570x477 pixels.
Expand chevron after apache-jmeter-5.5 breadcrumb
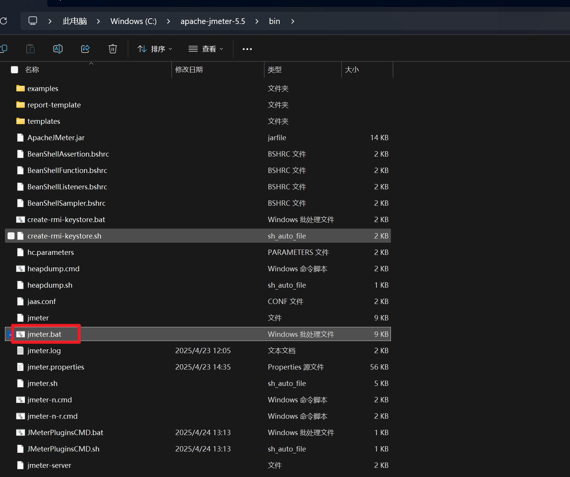pos(257,21)
